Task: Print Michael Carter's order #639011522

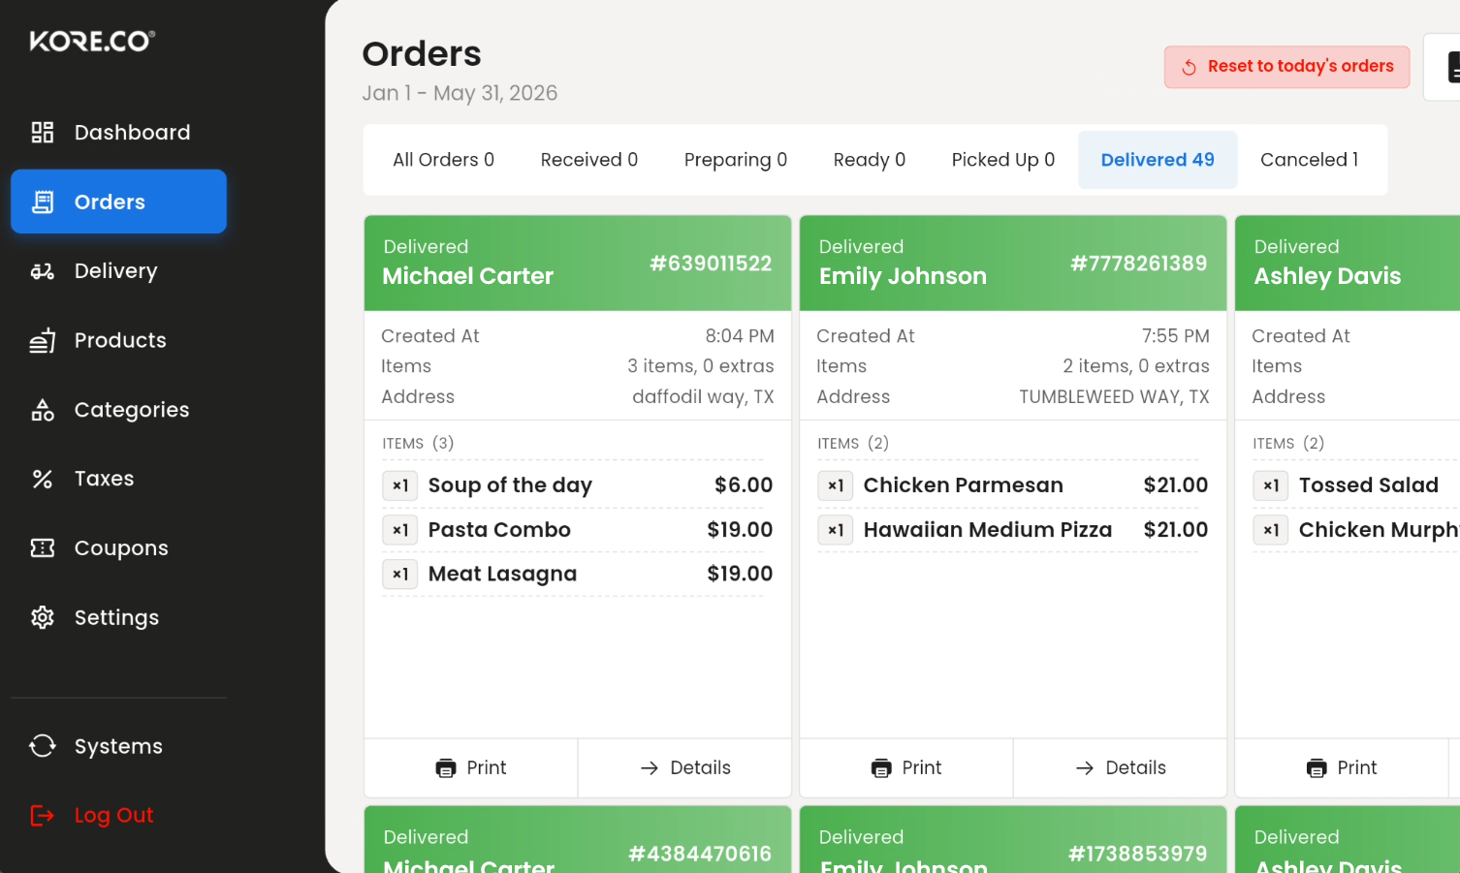Action: click(471, 768)
